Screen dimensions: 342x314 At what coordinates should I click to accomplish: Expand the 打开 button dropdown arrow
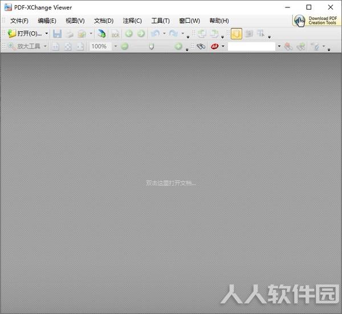[x=47, y=34]
